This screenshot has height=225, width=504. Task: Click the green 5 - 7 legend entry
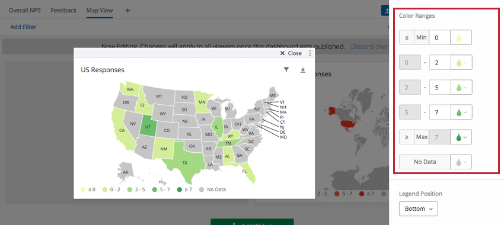point(161,189)
